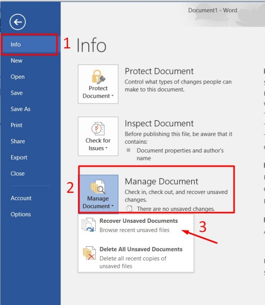Expand the Protect Document dropdown arrow
This screenshot has height=305, width=265.
pos(112,96)
